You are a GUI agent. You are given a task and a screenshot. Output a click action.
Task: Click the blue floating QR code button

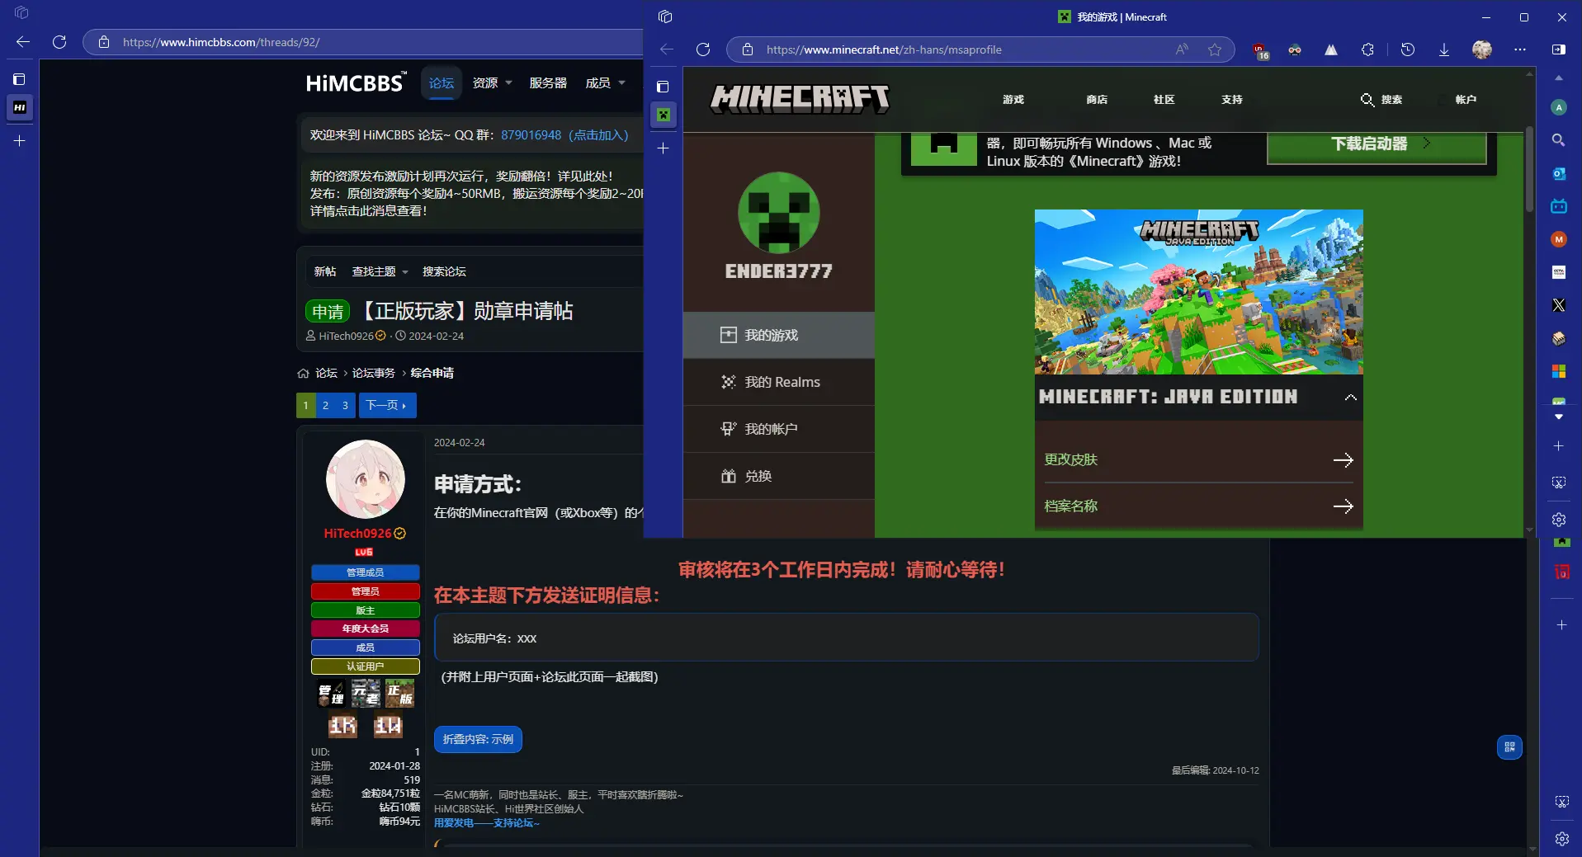click(x=1509, y=747)
